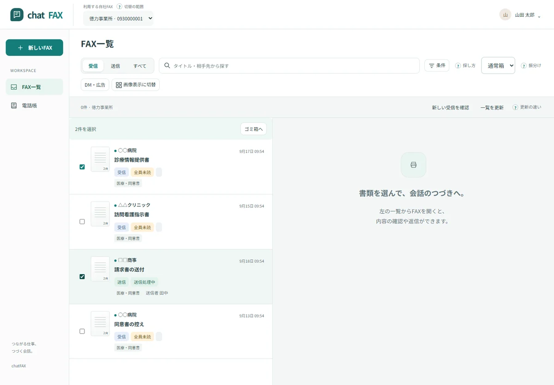The height and width of the screenshot is (385, 554).
Task: Click the 送信 tag on 請求書の送付
Action: [121, 282]
